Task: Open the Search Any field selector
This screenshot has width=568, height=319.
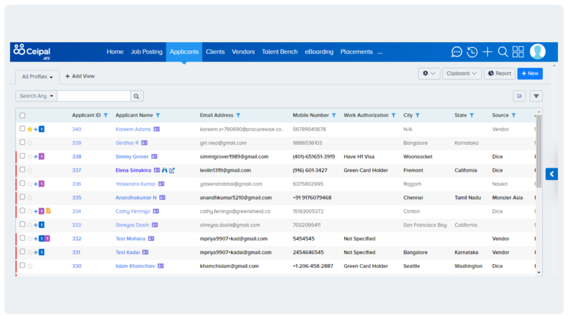Action: 37,96
